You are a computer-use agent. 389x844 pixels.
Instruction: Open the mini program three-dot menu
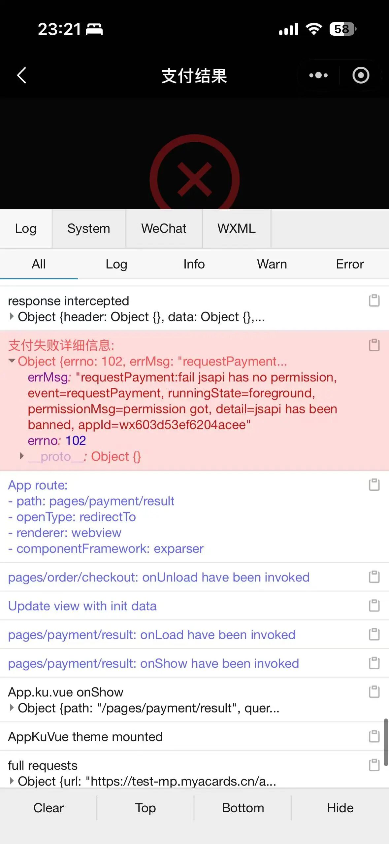coord(318,76)
